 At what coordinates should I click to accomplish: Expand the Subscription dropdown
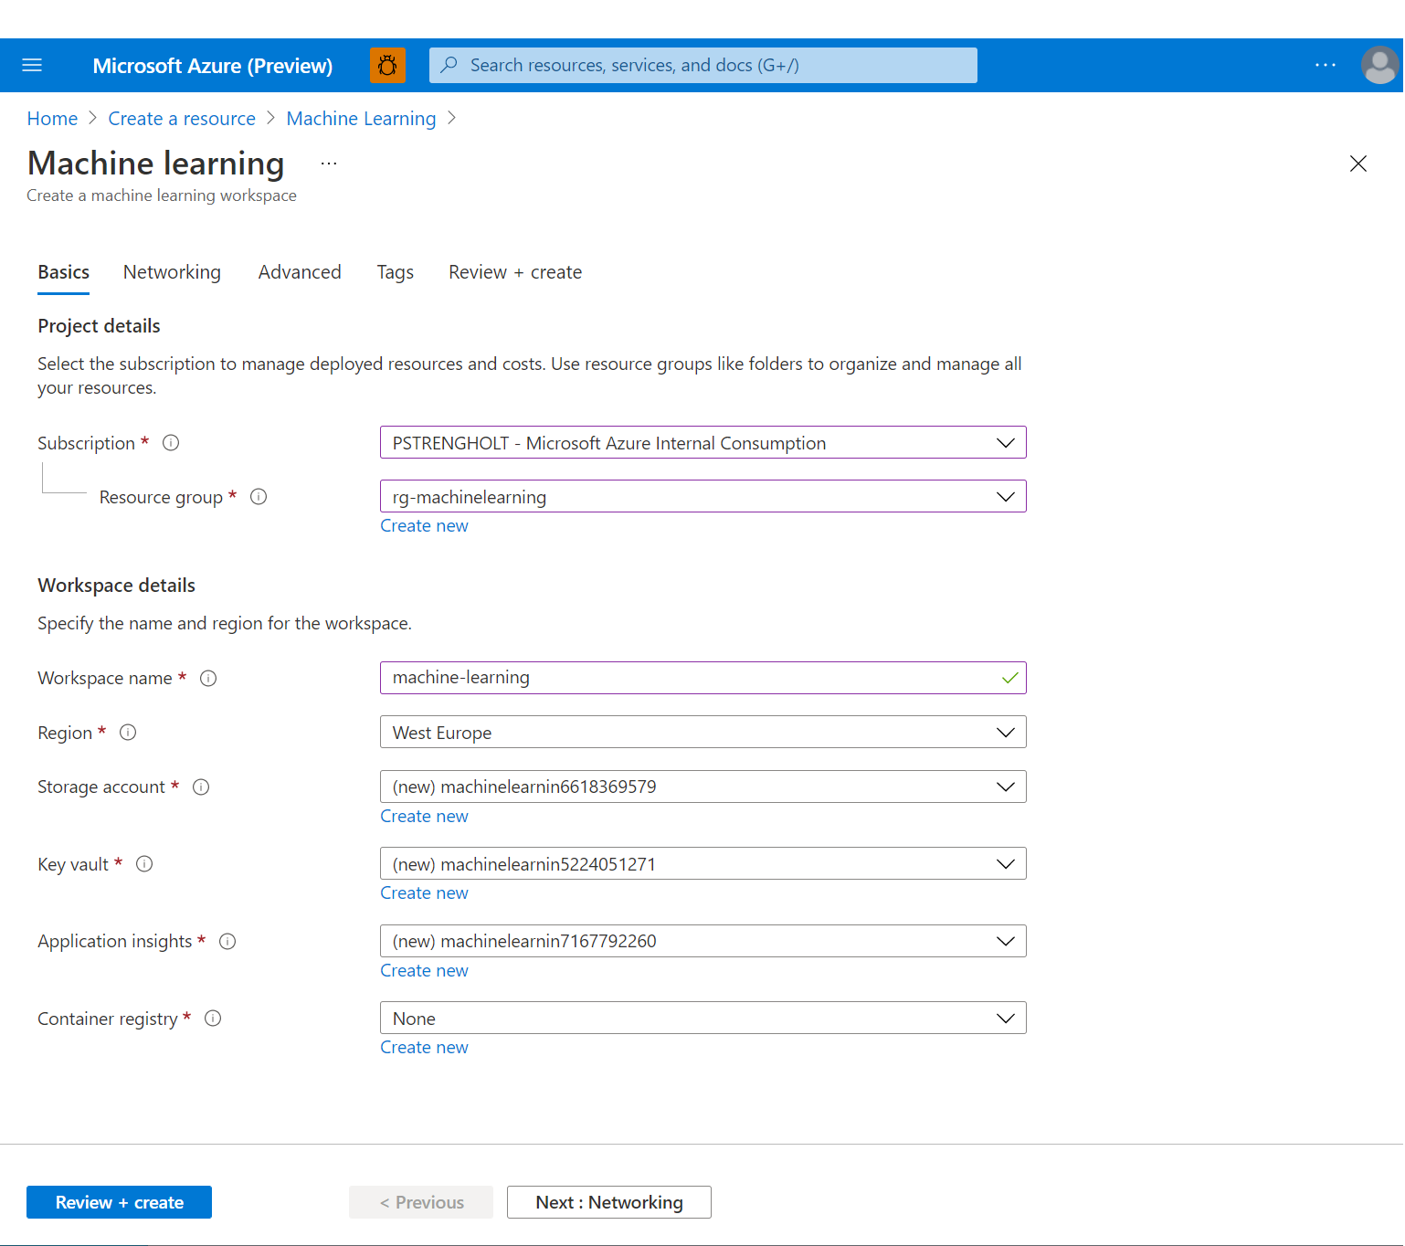point(702,443)
